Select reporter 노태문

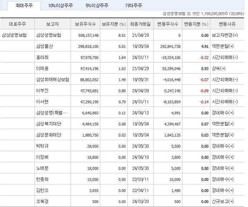point(42,168)
